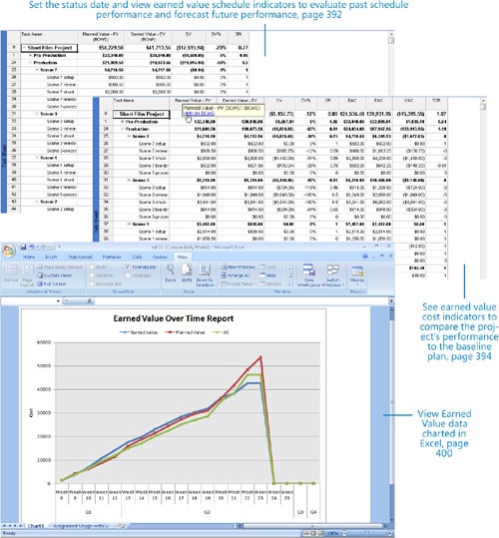
Task: Select the Short Film Project cell in cost table
Action: [x=142, y=114]
